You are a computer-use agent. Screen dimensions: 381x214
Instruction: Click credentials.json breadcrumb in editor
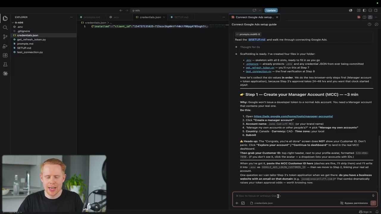(95, 23)
